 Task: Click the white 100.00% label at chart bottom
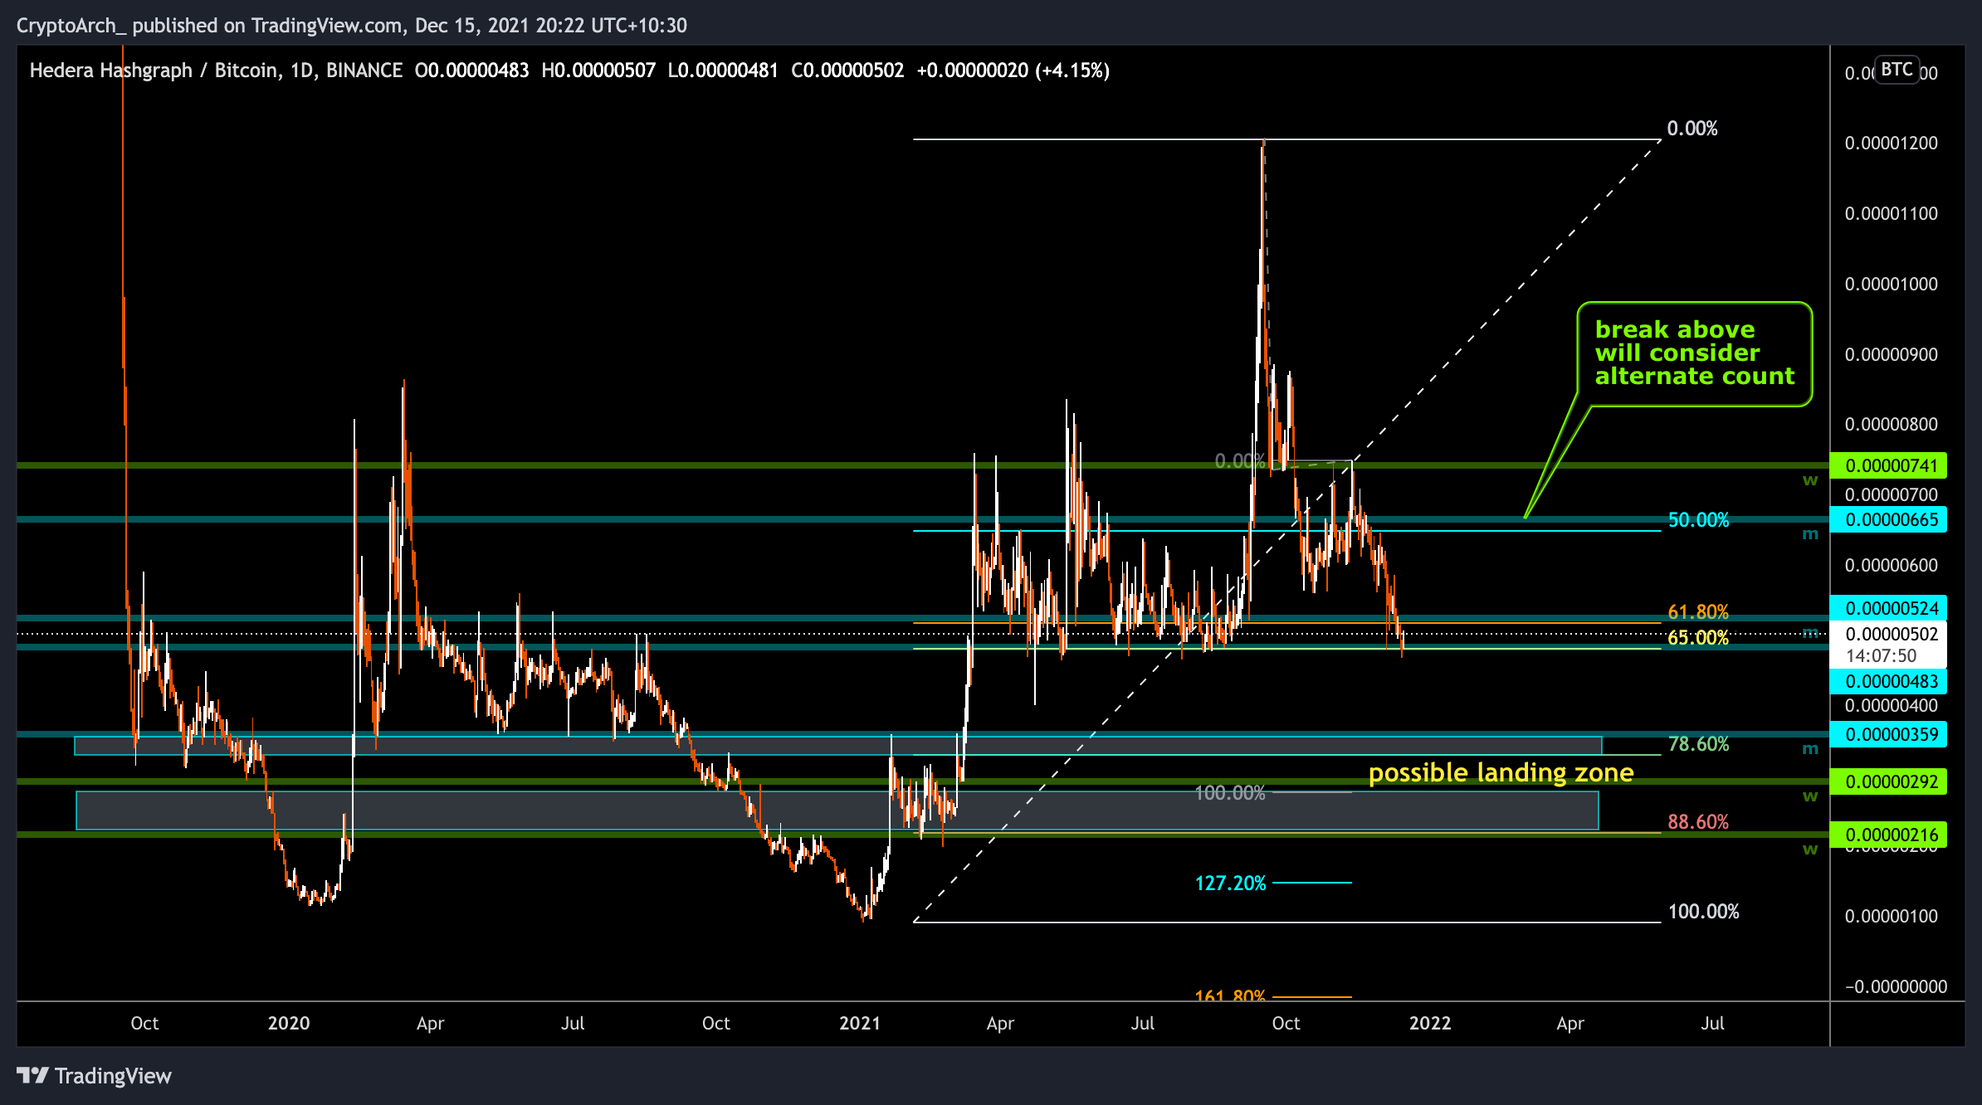[1703, 912]
